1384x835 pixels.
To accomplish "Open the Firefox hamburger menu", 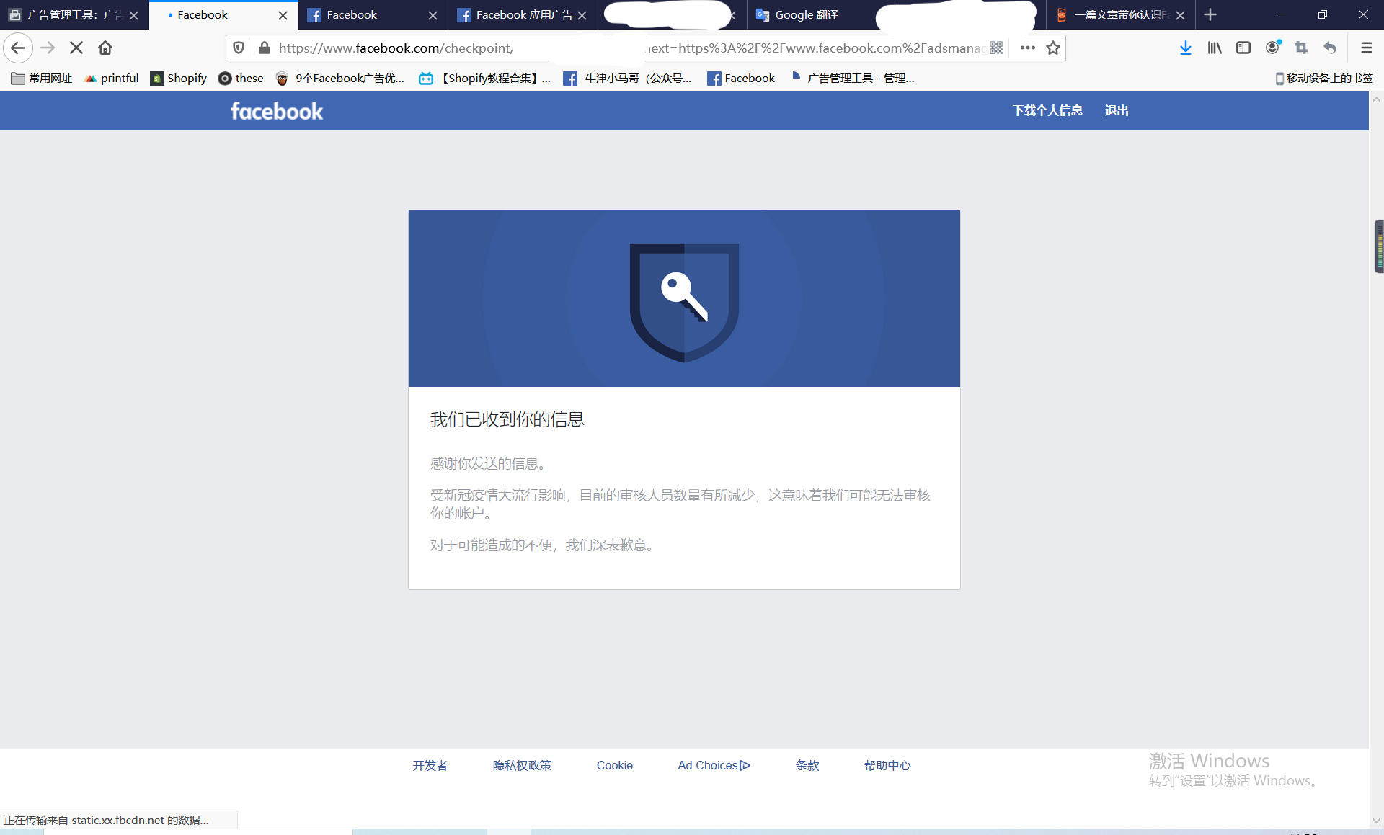I will pyautogui.click(x=1366, y=48).
